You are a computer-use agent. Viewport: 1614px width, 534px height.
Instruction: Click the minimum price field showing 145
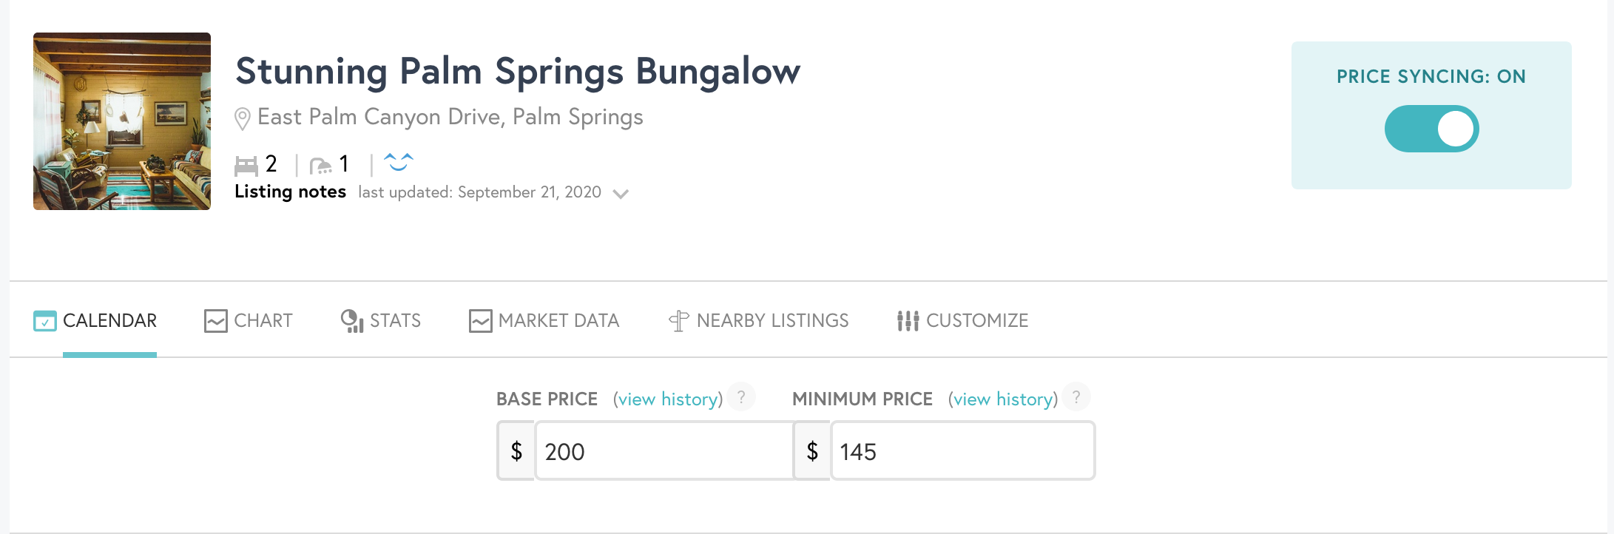[x=962, y=451]
